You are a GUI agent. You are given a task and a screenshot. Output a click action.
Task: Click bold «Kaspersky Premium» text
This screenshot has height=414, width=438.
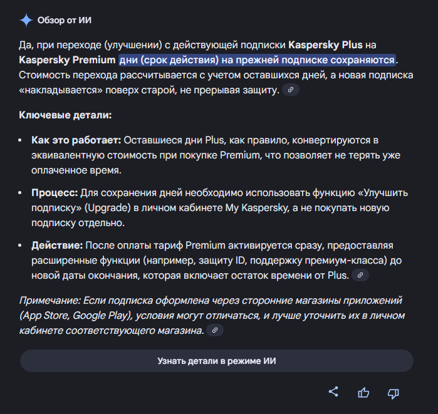tap(67, 60)
